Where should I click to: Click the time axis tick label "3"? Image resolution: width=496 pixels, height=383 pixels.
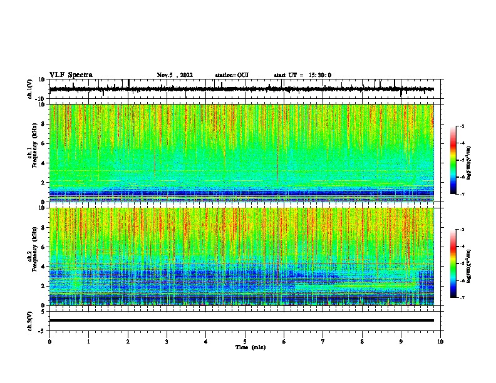click(167, 342)
